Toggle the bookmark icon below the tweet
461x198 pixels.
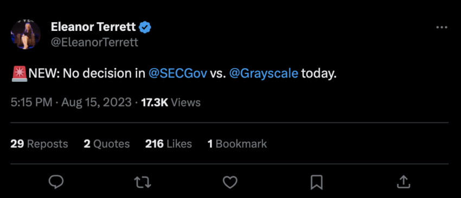click(317, 182)
